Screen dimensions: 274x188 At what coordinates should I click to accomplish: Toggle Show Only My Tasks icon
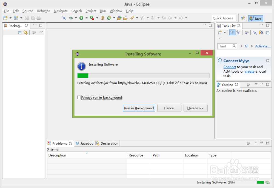tap(261, 33)
